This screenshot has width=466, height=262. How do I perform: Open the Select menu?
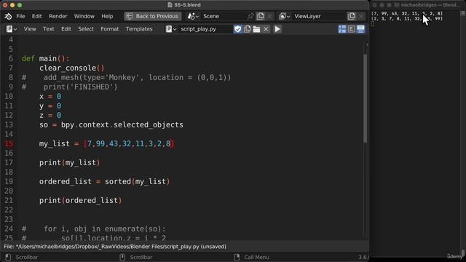[x=86, y=29]
